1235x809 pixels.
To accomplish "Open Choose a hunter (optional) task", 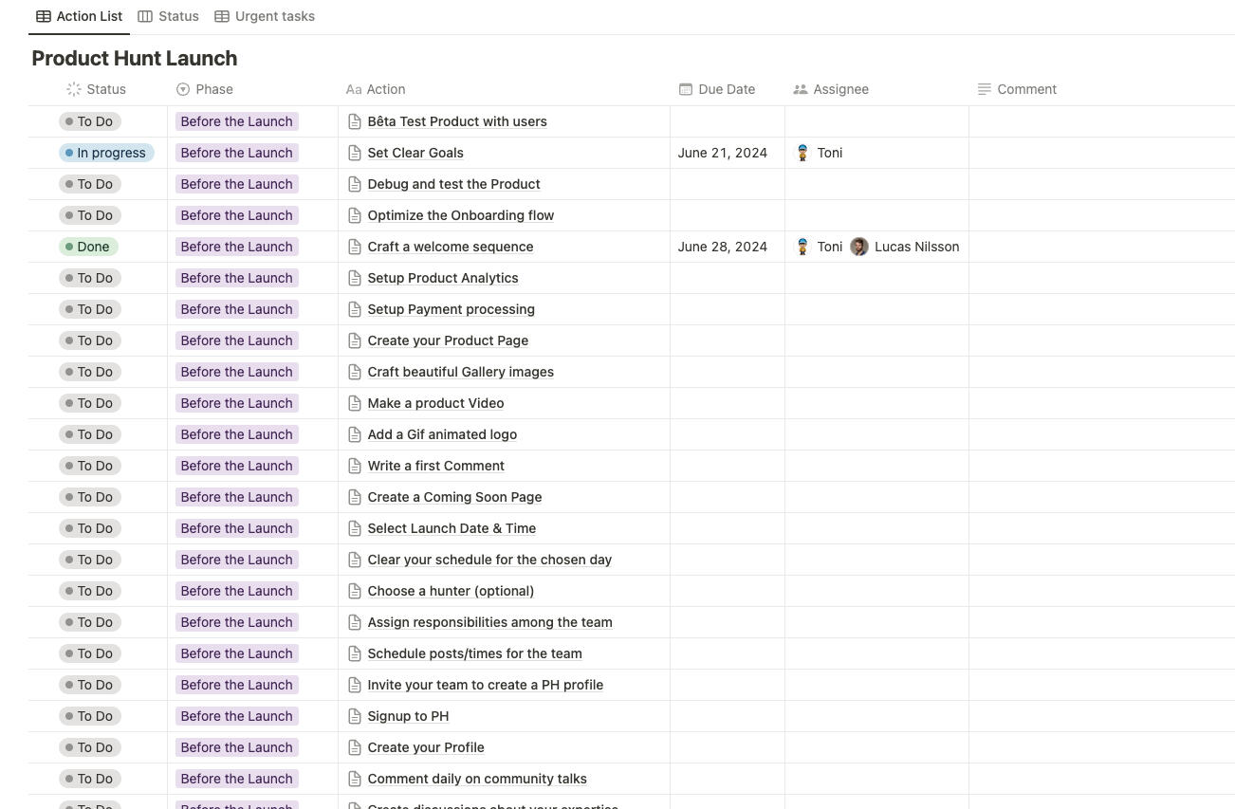I will click(451, 591).
